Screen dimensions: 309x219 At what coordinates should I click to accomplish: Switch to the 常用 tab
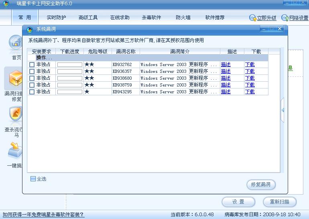tap(25, 18)
